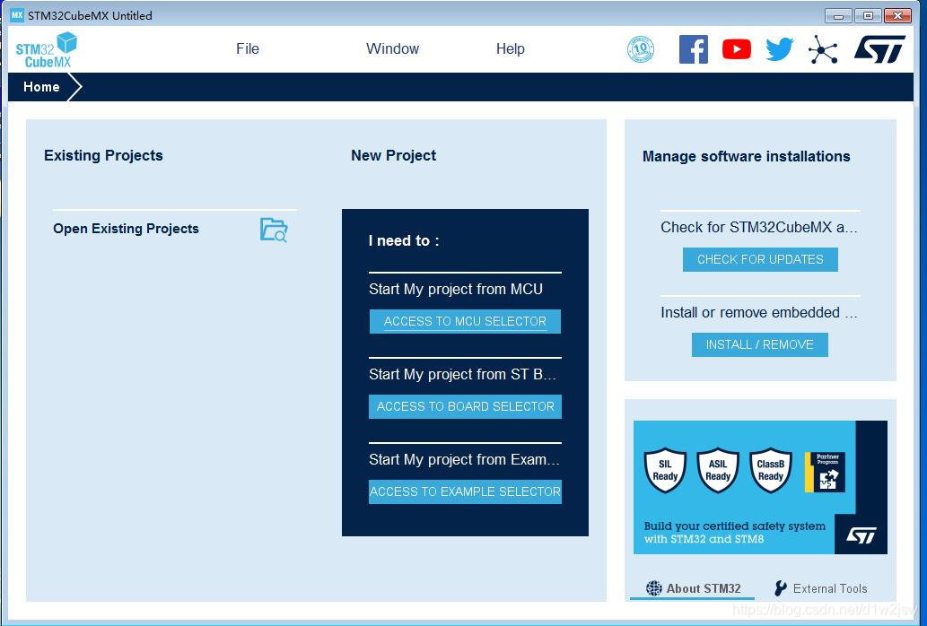Open the File menu

[248, 49]
